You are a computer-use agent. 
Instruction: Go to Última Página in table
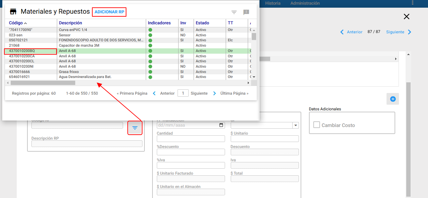[234, 93]
